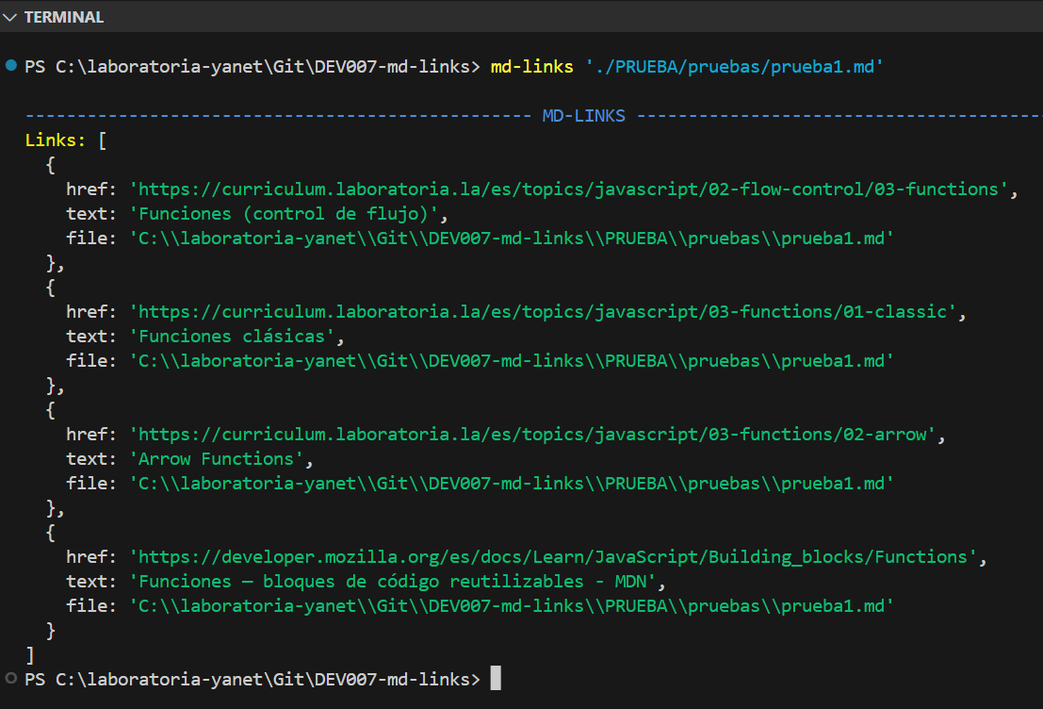Click the PS prompt path on the last line

tap(250, 678)
